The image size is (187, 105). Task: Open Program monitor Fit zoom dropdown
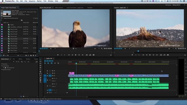(x=127, y=49)
